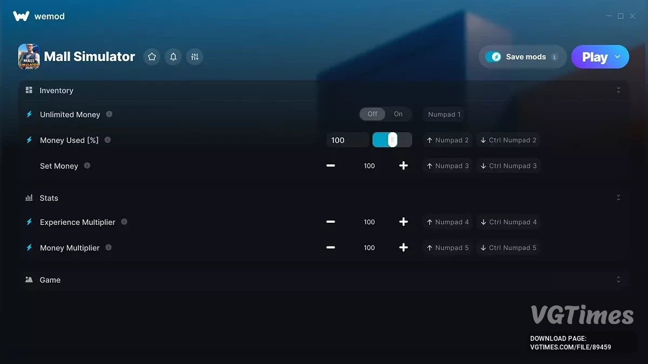The width and height of the screenshot is (648, 364).
Task: Open the Play dropdown arrow
Action: tap(618, 57)
